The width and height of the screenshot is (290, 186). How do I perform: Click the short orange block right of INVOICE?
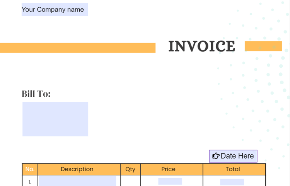pyautogui.click(x=263, y=46)
